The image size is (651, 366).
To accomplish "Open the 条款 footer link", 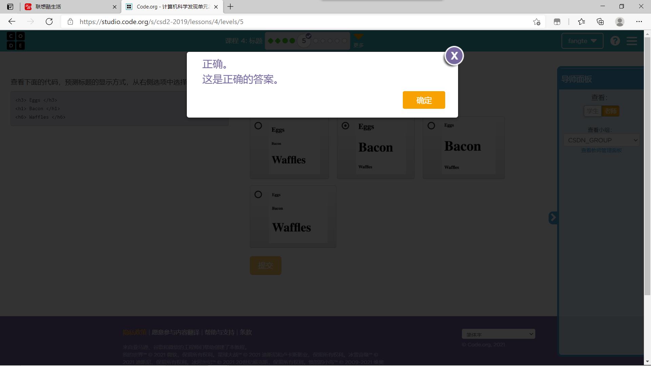I will pyautogui.click(x=245, y=332).
